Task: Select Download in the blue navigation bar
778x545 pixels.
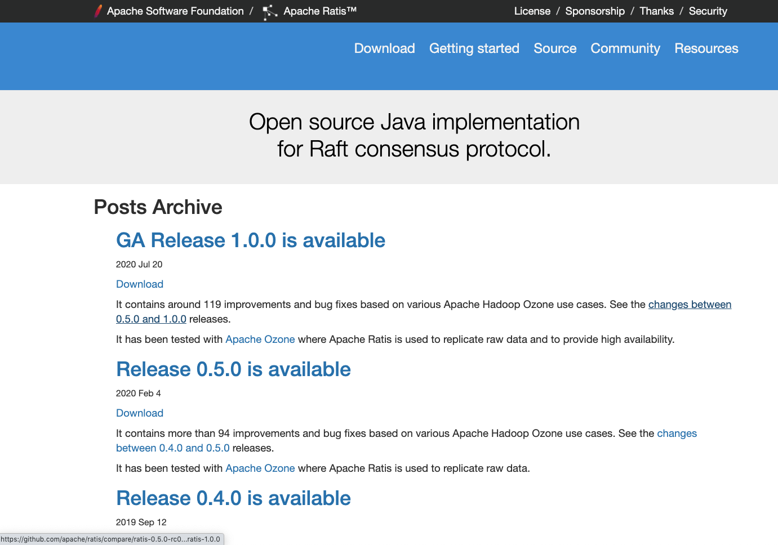Action: pyautogui.click(x=385, y=48)
